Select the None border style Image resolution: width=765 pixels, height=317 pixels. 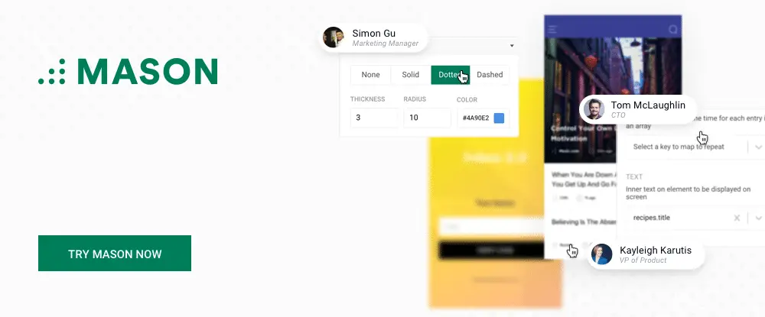tap(371, 75)
